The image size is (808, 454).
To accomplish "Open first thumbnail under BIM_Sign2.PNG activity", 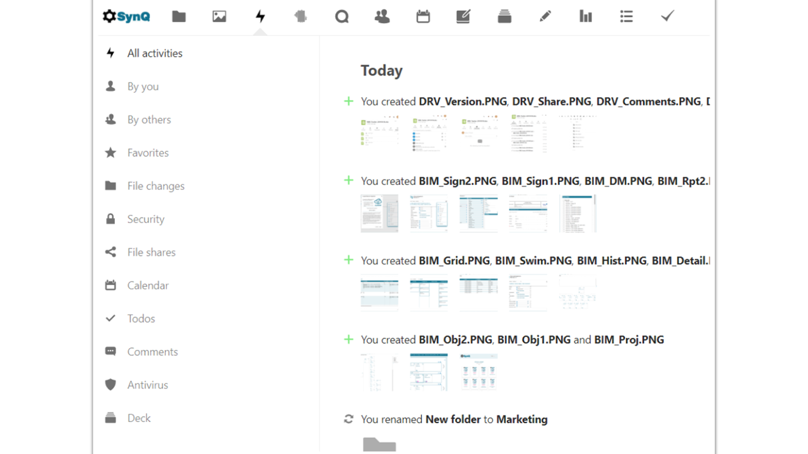I will click(x=379, y=213).
